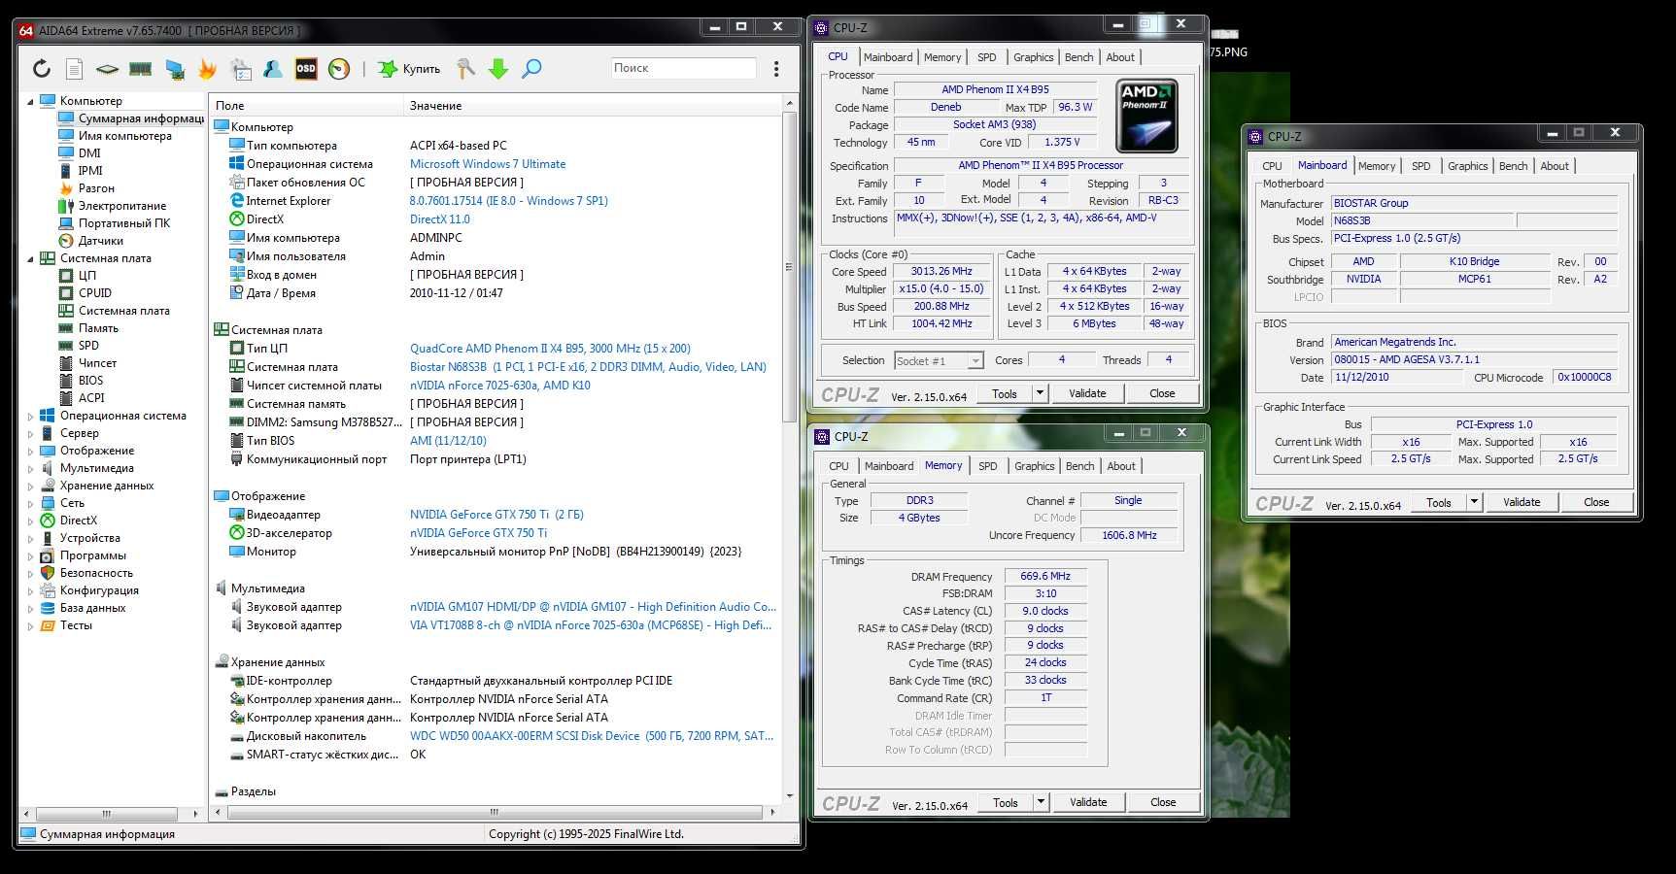The width and height of the screenshot is (1676, 874).
Task: Open Graphics tab in the CPU-Z Memory window
Action: pyautogui.click(x=1034, y=466)
